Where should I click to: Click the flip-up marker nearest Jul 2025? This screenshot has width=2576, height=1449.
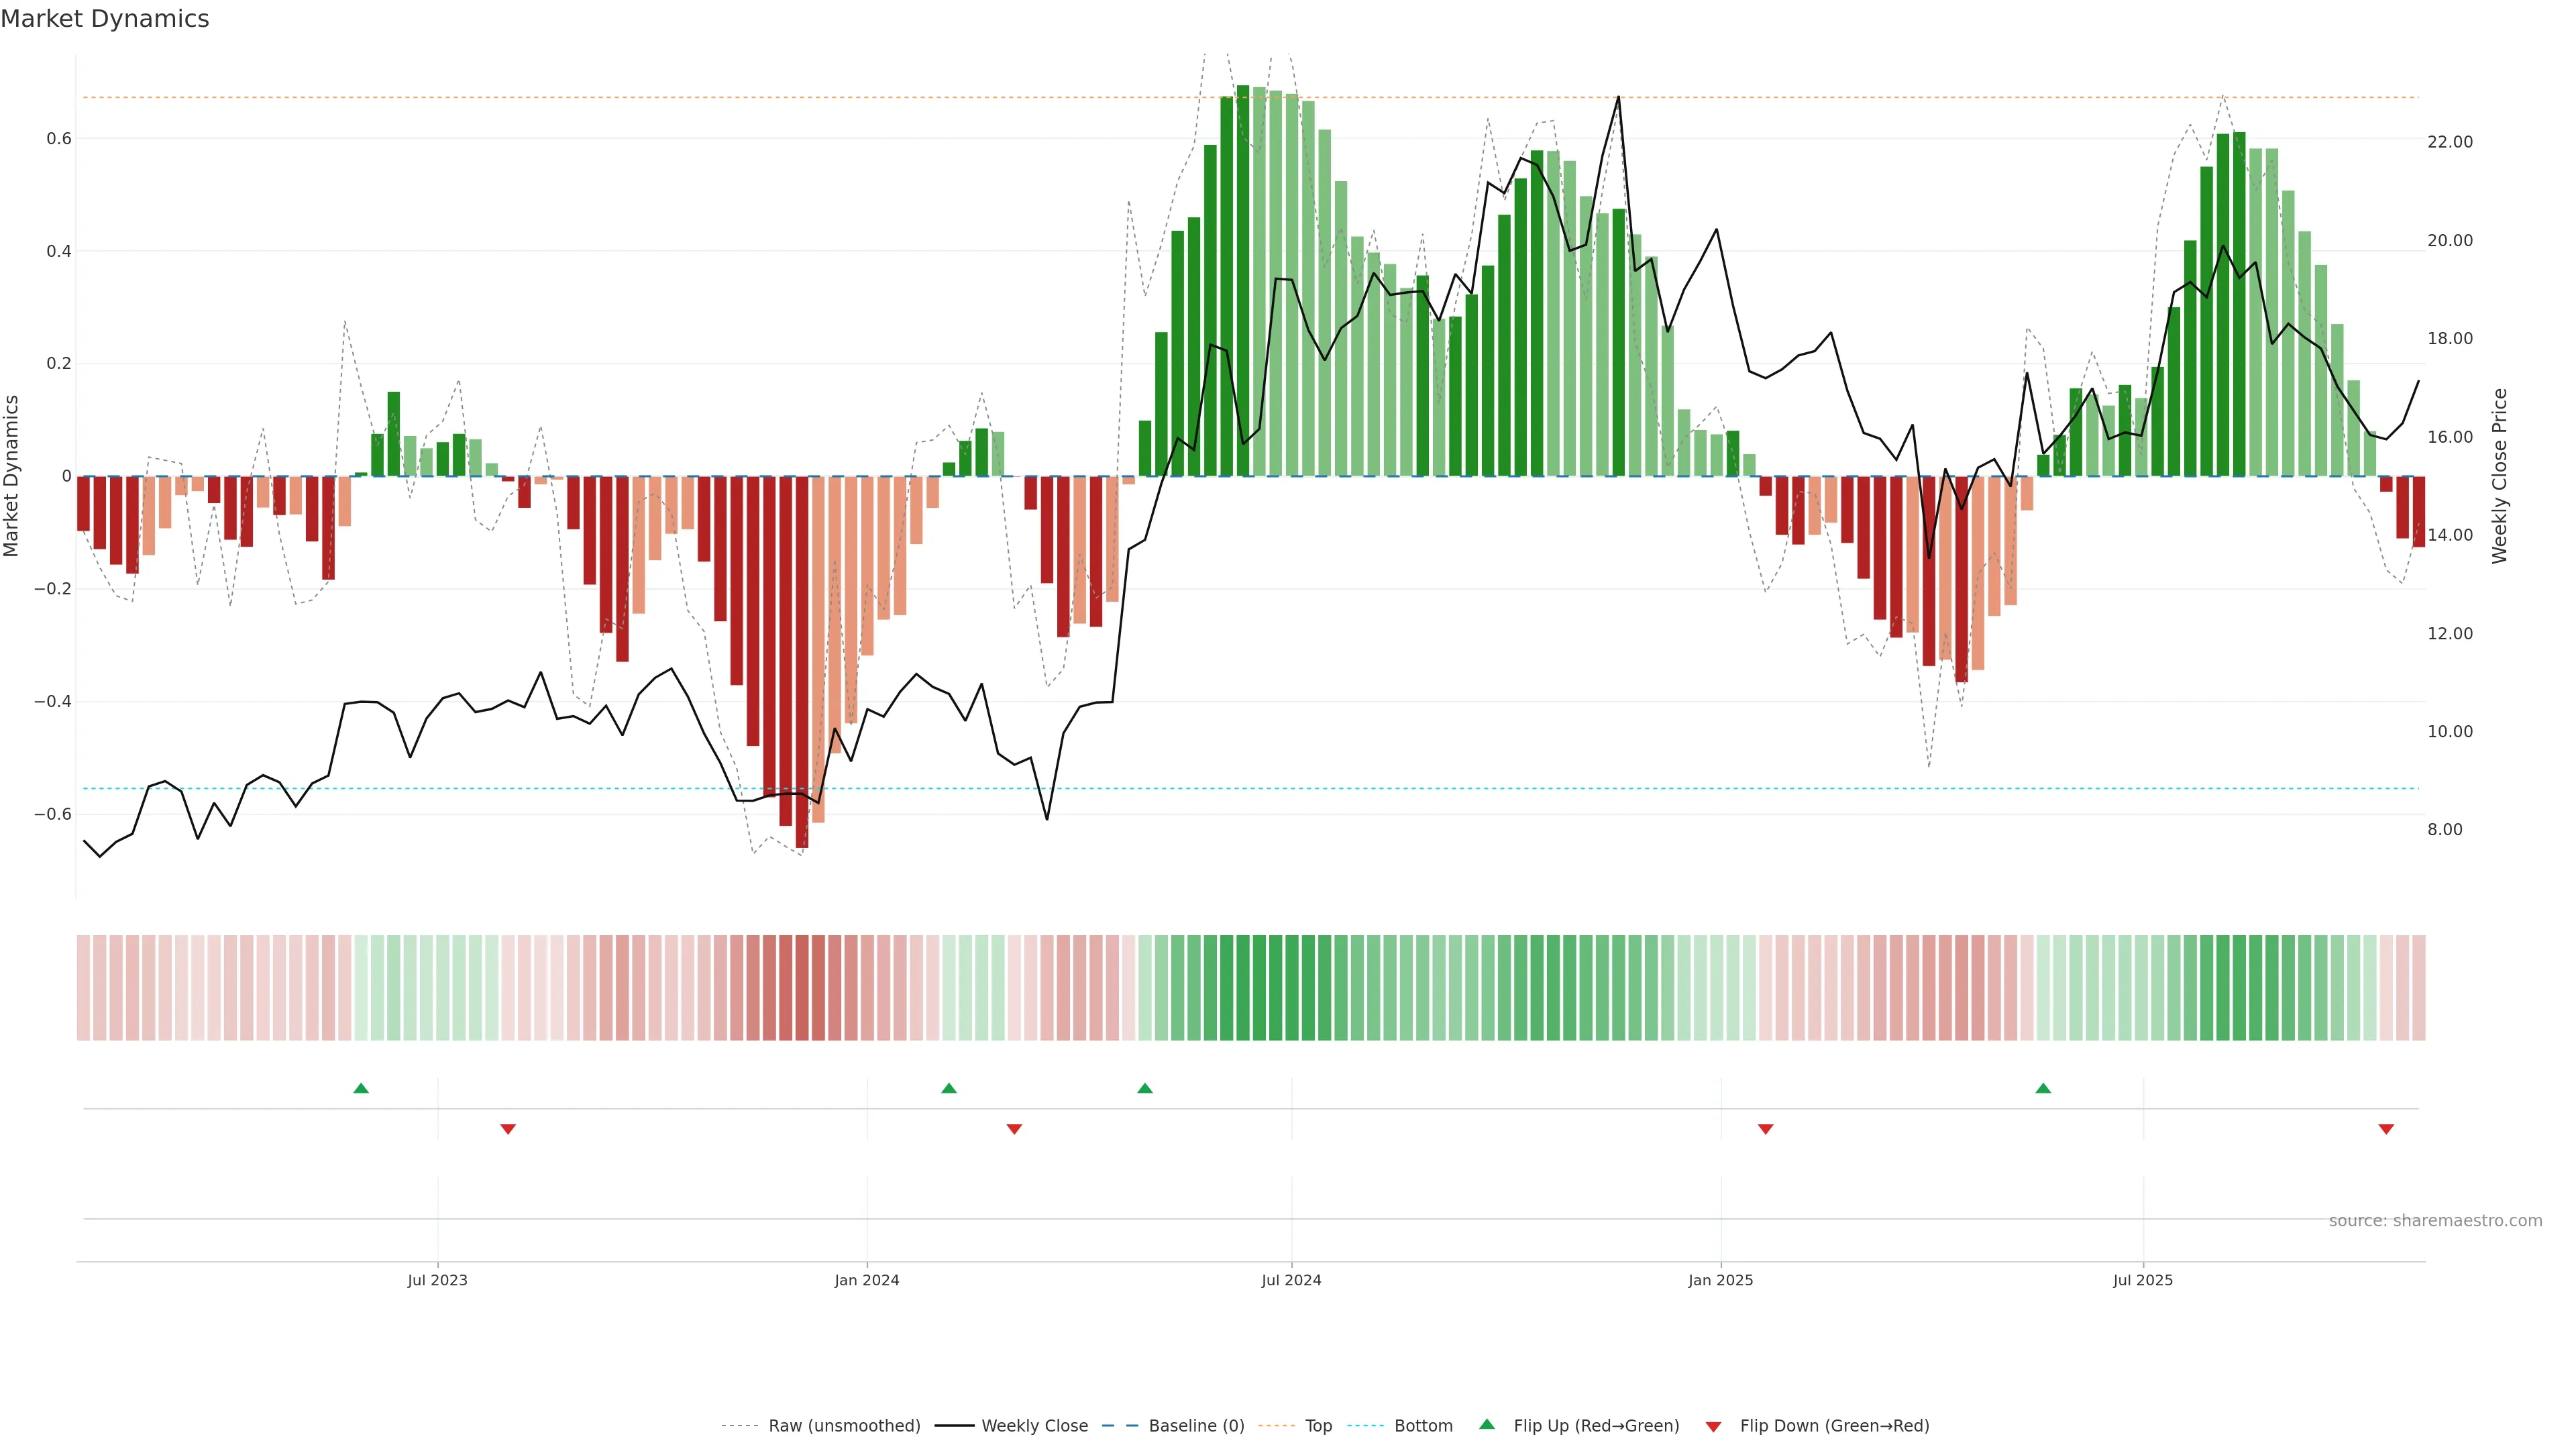point(2043,1088)
